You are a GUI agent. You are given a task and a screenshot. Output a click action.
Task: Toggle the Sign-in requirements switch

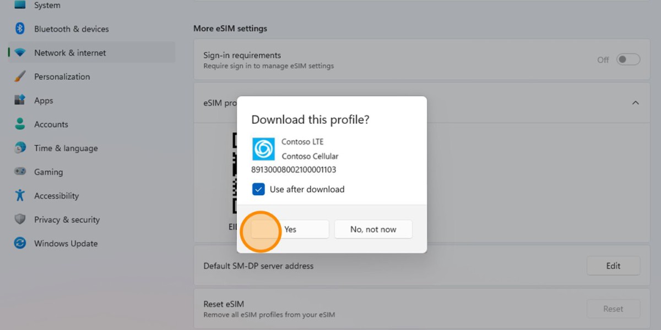pos(628,59)
